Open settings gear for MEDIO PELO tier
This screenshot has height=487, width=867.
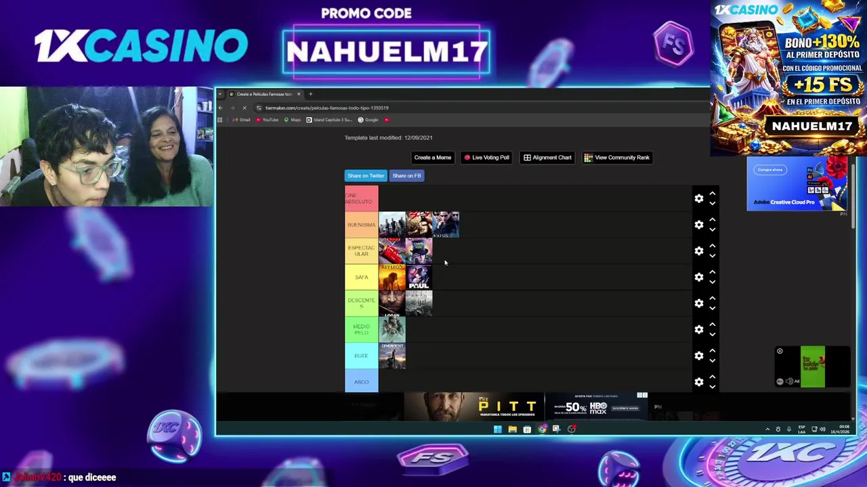click(x=698, y=329)
